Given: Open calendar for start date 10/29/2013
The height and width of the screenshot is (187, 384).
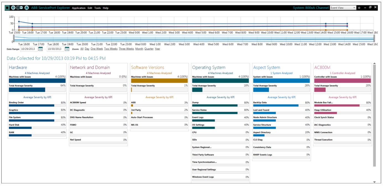Looking at the screenshot, I should pyautogui.click(x=40, y=49).
